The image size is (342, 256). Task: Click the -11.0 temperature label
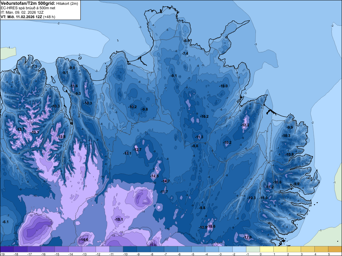pos(264,198)
